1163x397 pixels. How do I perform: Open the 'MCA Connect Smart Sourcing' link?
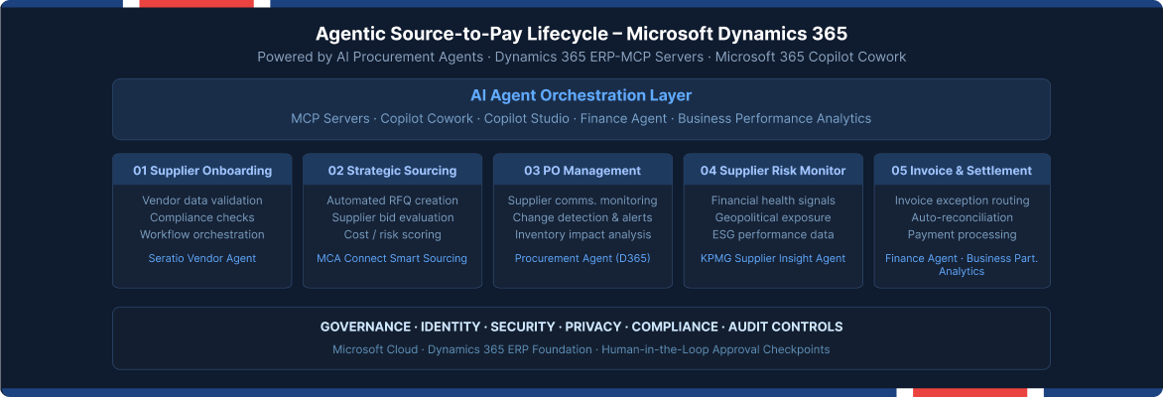(x=392, y=258)
